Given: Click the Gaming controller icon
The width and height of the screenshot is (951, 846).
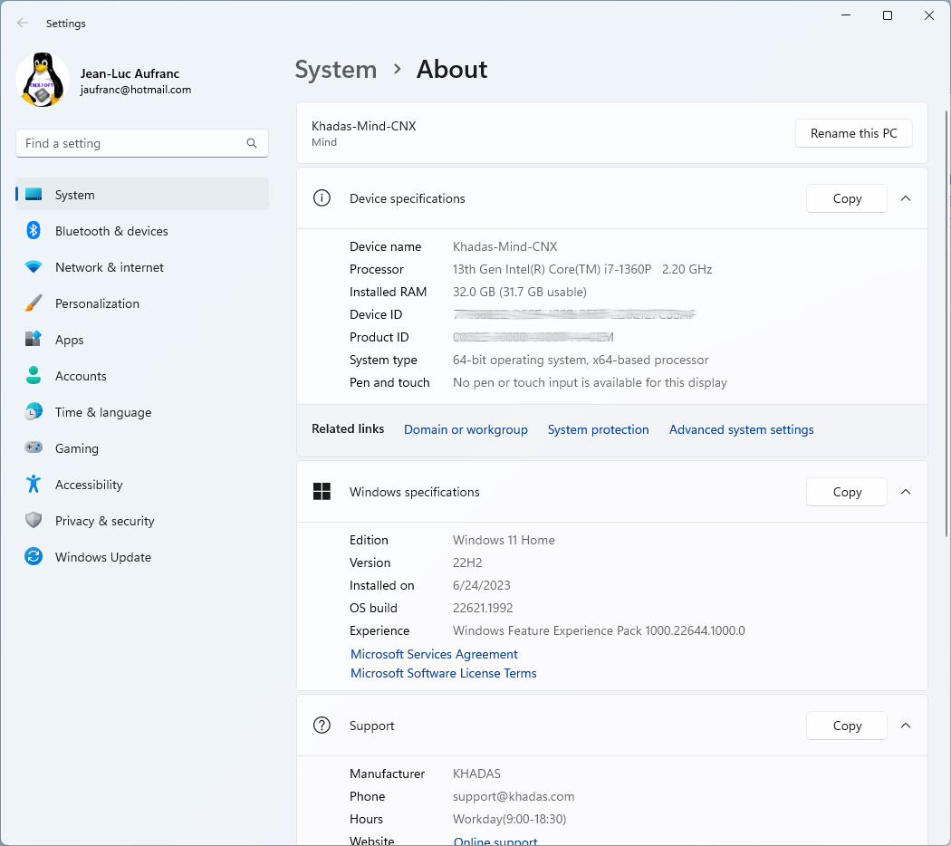Looking at the screenshot, I should 34,447.
